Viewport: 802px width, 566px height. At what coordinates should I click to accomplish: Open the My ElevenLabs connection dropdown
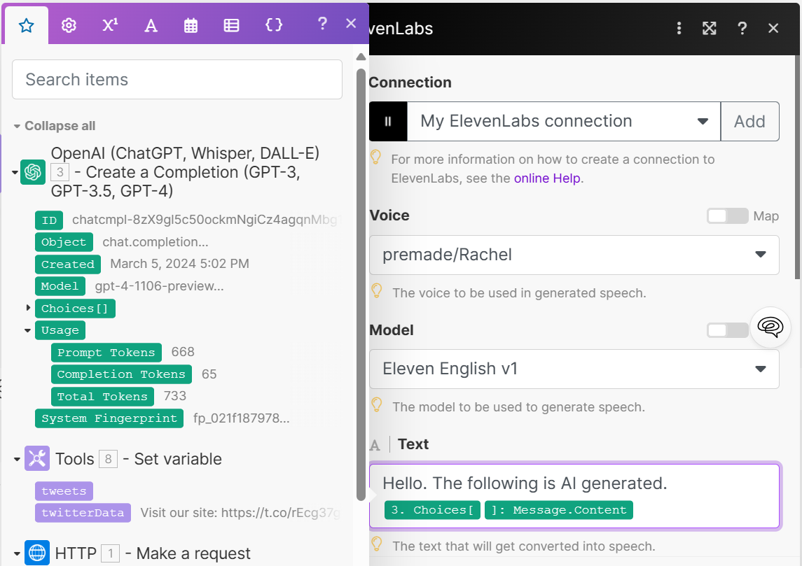point(564,122)
